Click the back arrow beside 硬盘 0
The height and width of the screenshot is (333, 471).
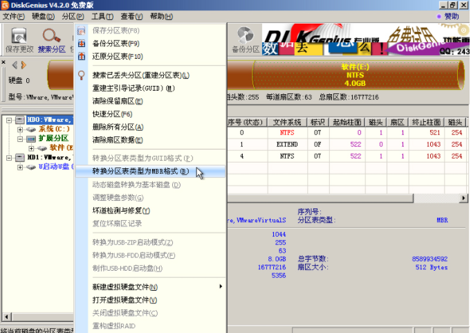coord(15,65)
